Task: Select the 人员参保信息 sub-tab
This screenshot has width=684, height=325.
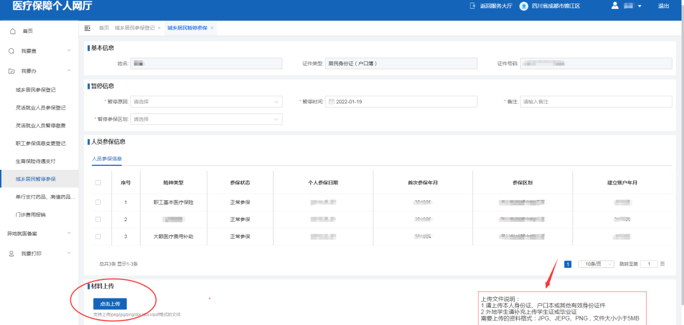Action: point(107,159)
